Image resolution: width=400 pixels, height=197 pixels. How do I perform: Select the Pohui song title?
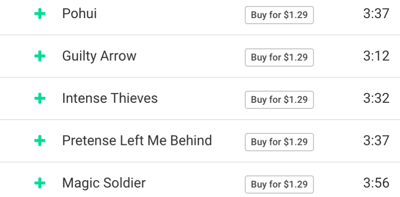click(80, 14)
